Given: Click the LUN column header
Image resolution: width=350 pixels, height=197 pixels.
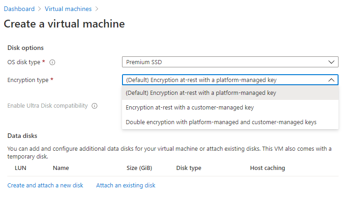Looking at the screenshot, I should point(21,168).
